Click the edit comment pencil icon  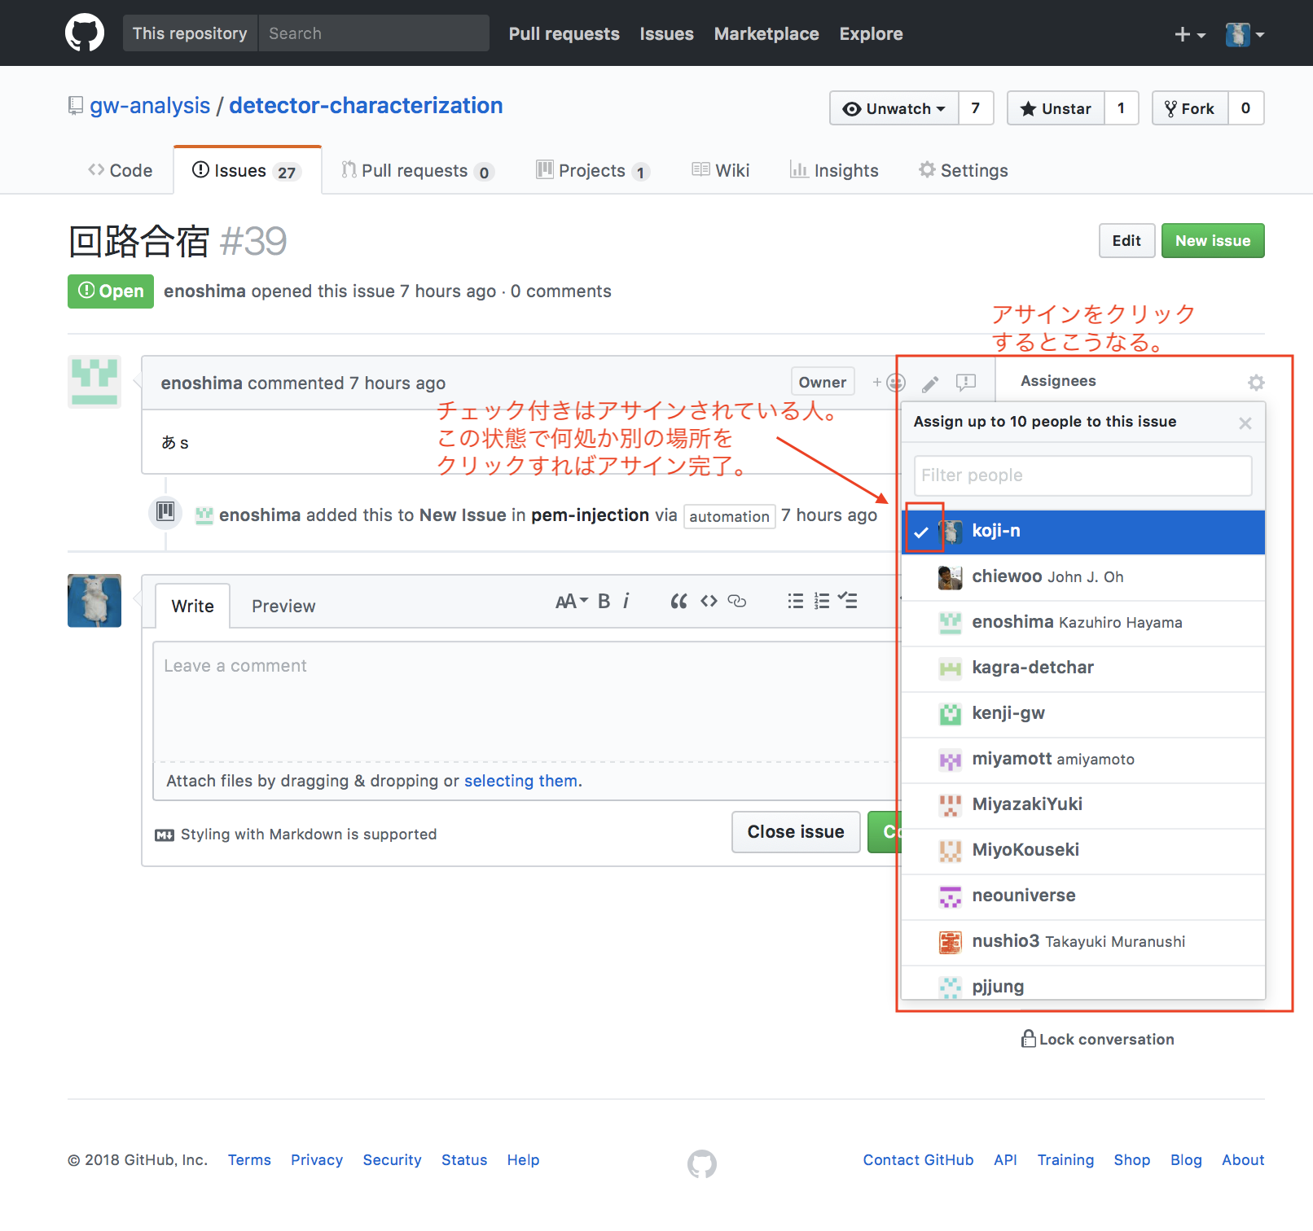(930, 383)
